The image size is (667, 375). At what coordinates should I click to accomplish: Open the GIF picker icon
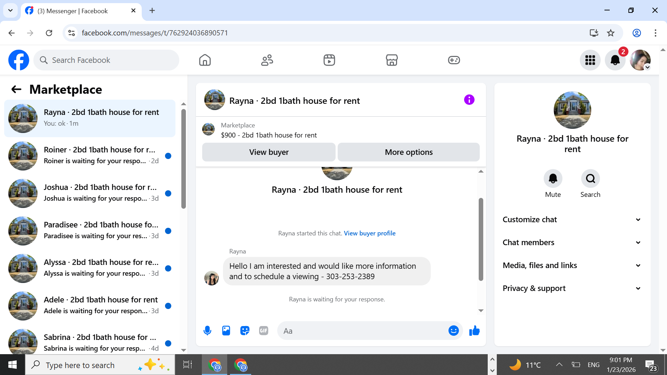(x=264, y=331)
